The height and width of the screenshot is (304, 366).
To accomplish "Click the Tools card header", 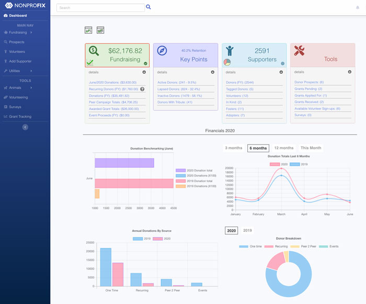I will tap(323, 55).
